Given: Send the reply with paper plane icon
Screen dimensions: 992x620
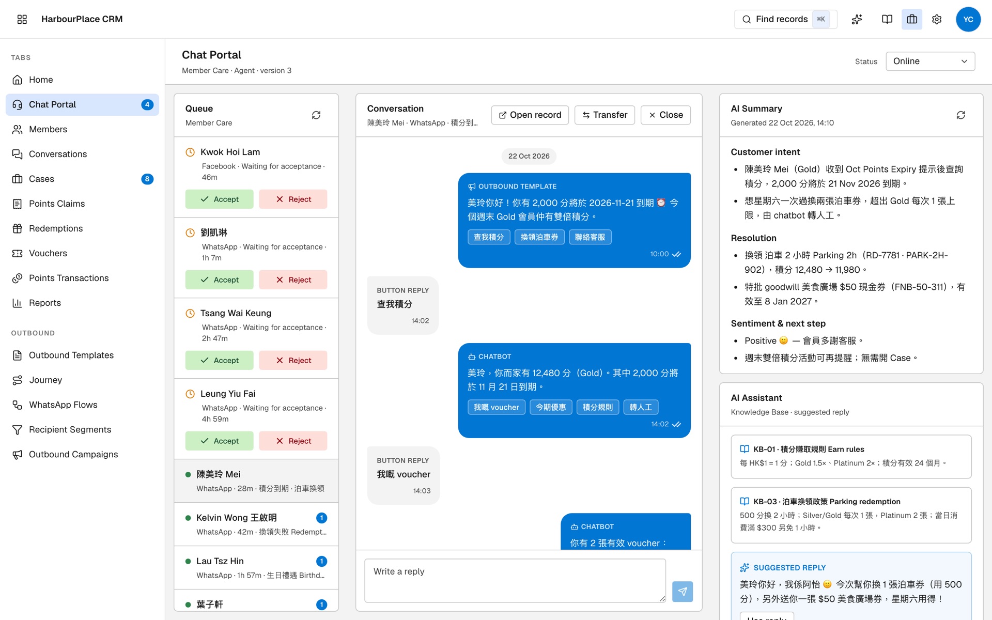Looking at the screenshot, I should click(683, 592).
